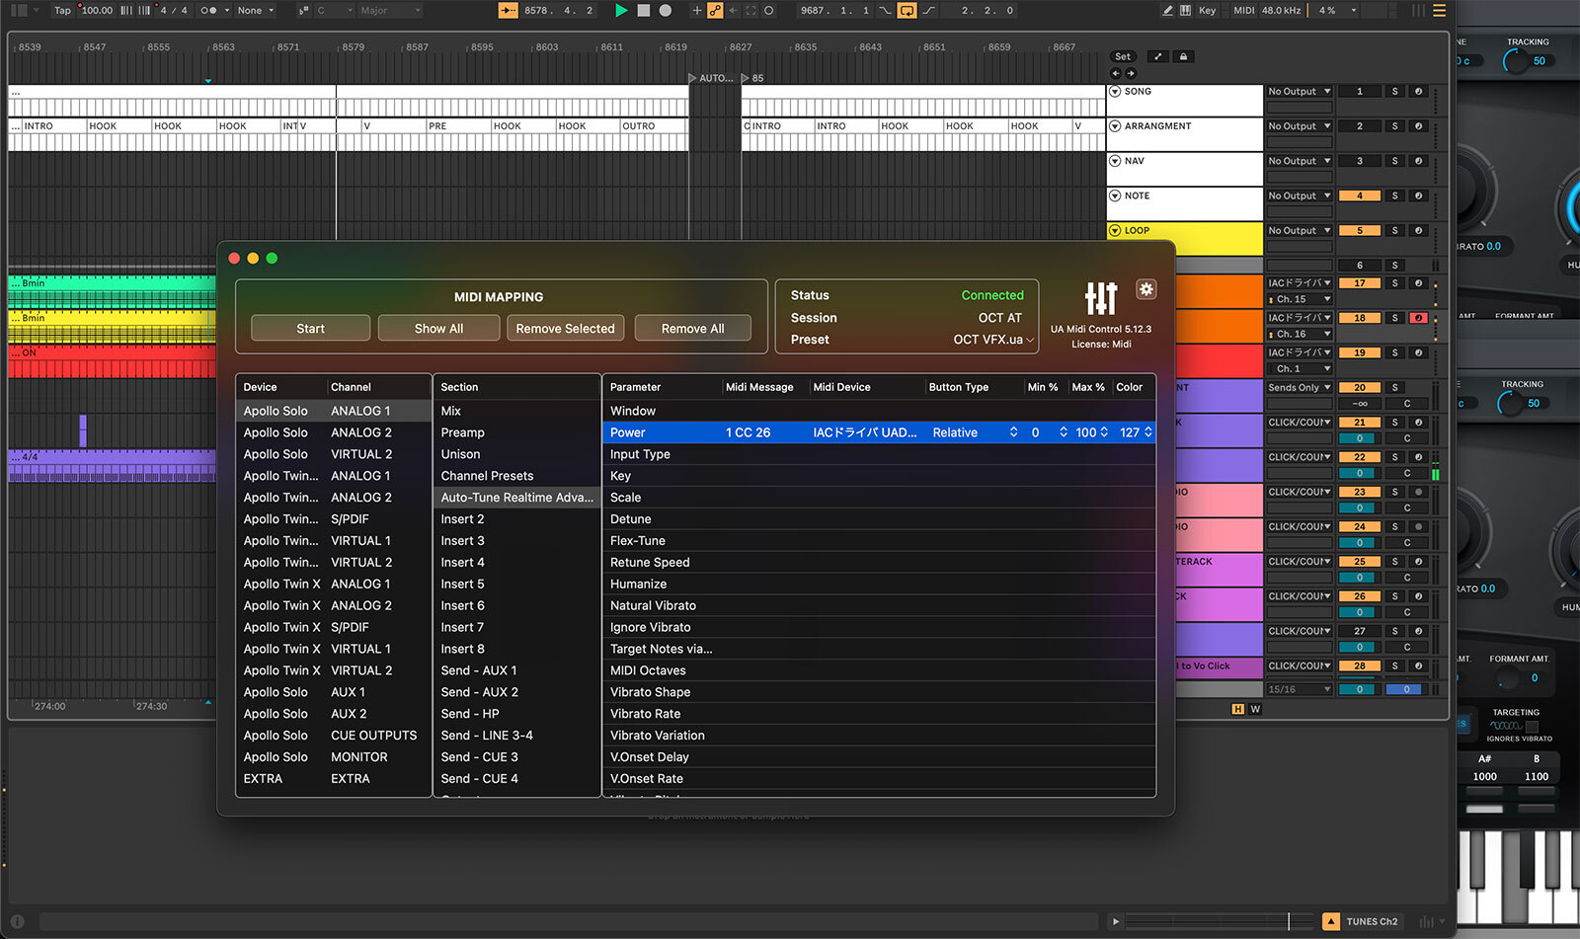Collapse the LOOP track with its disclosure triangle
The image size is (1580, 939).
click(1115, 230)
